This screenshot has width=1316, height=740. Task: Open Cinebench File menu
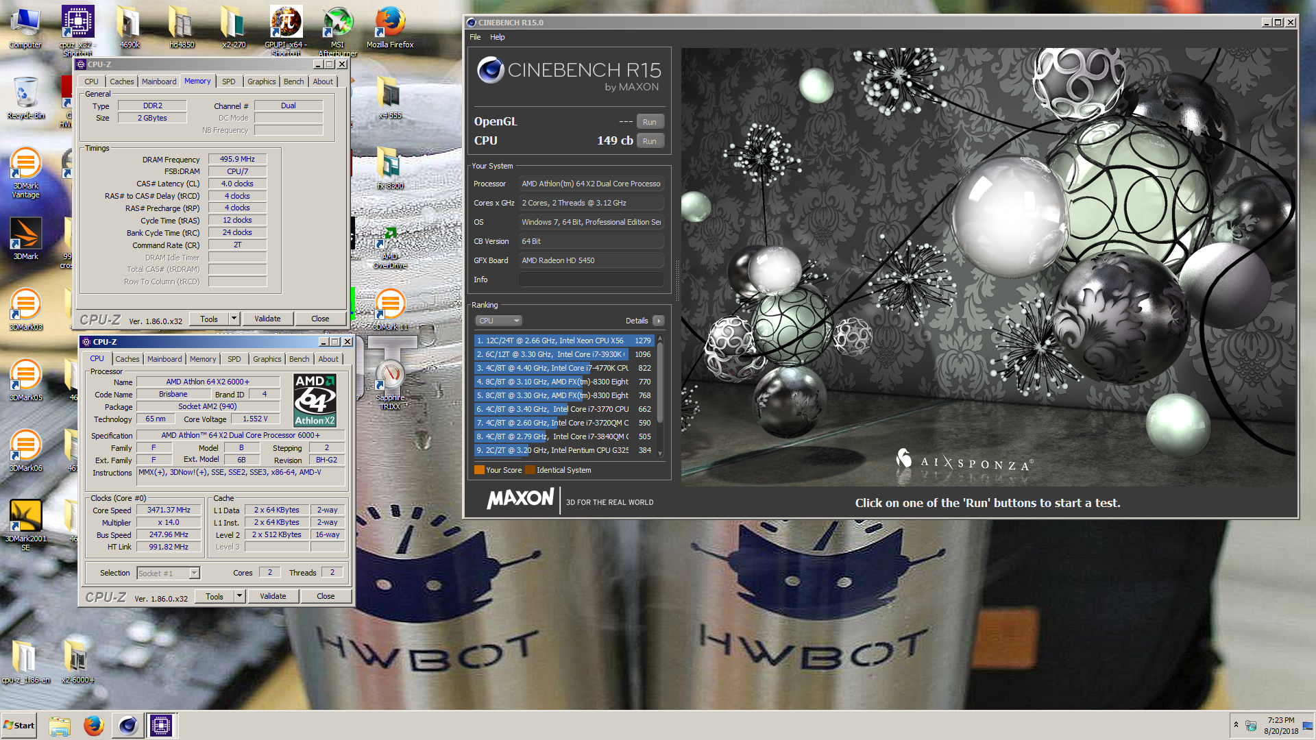(475, 37)
